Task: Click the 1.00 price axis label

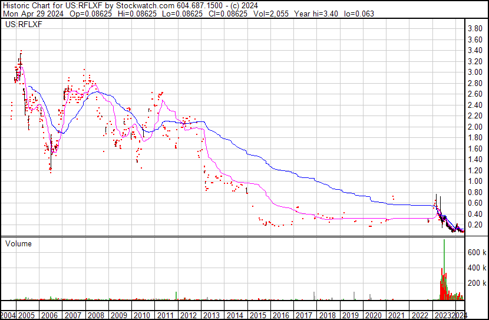Action: (475, 182)
